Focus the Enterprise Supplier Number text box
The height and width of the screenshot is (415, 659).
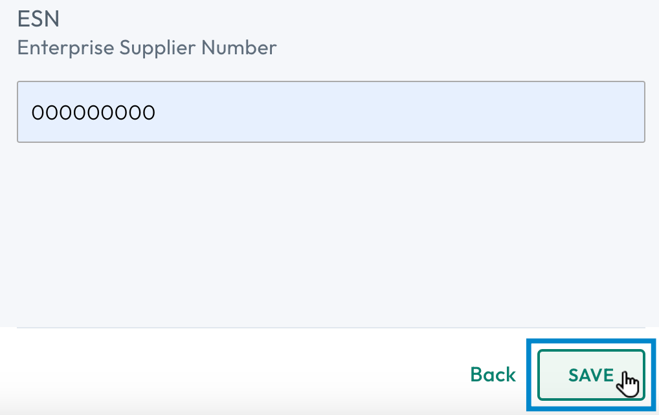[331, 111]
